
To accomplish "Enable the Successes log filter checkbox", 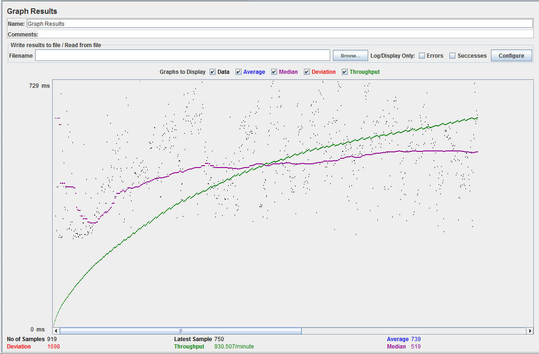I will tap(452, 55).
